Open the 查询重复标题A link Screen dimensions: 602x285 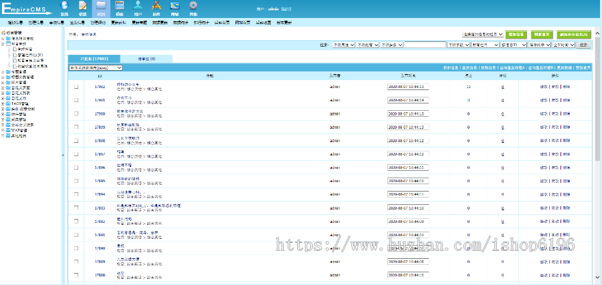[x=513, y=67]
